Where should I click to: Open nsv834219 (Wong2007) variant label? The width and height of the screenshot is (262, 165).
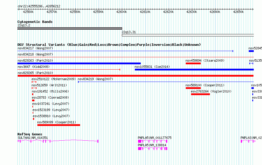point(95,79)
